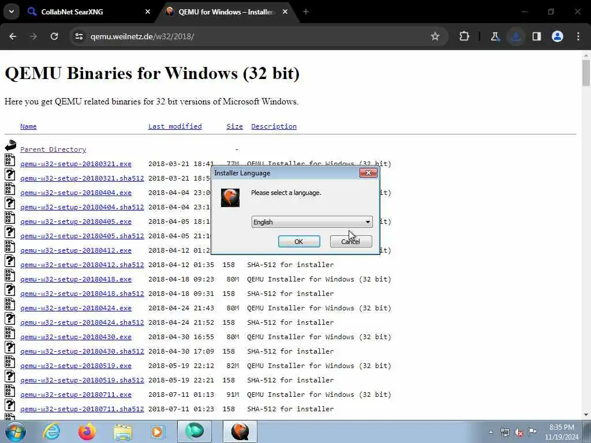Bookmark this page with the star icon
Screen dimensions: 591x443
(x=435, y=36)
